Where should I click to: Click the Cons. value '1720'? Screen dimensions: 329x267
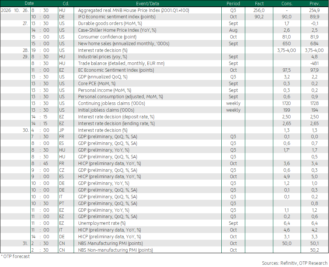click(x=287, y=103)
